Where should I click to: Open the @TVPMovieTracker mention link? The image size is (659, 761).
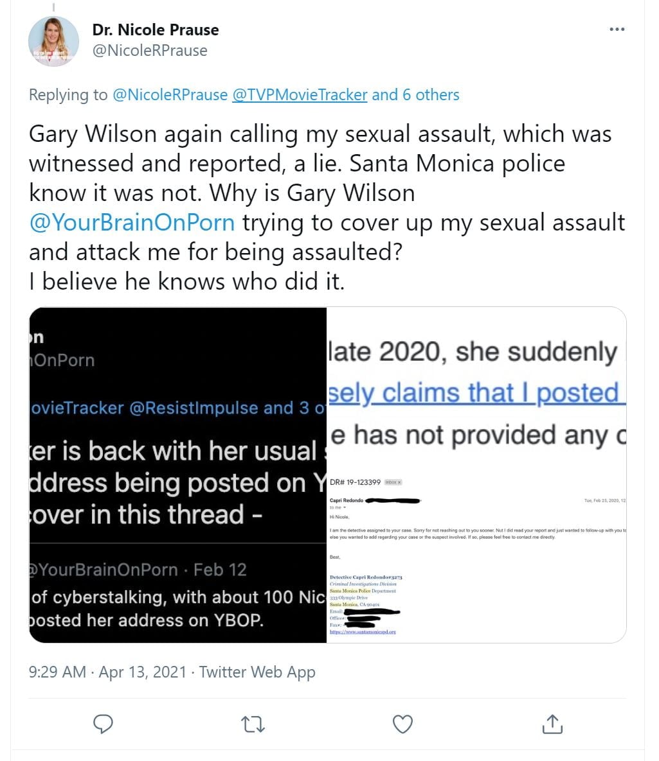click(299, 95)
